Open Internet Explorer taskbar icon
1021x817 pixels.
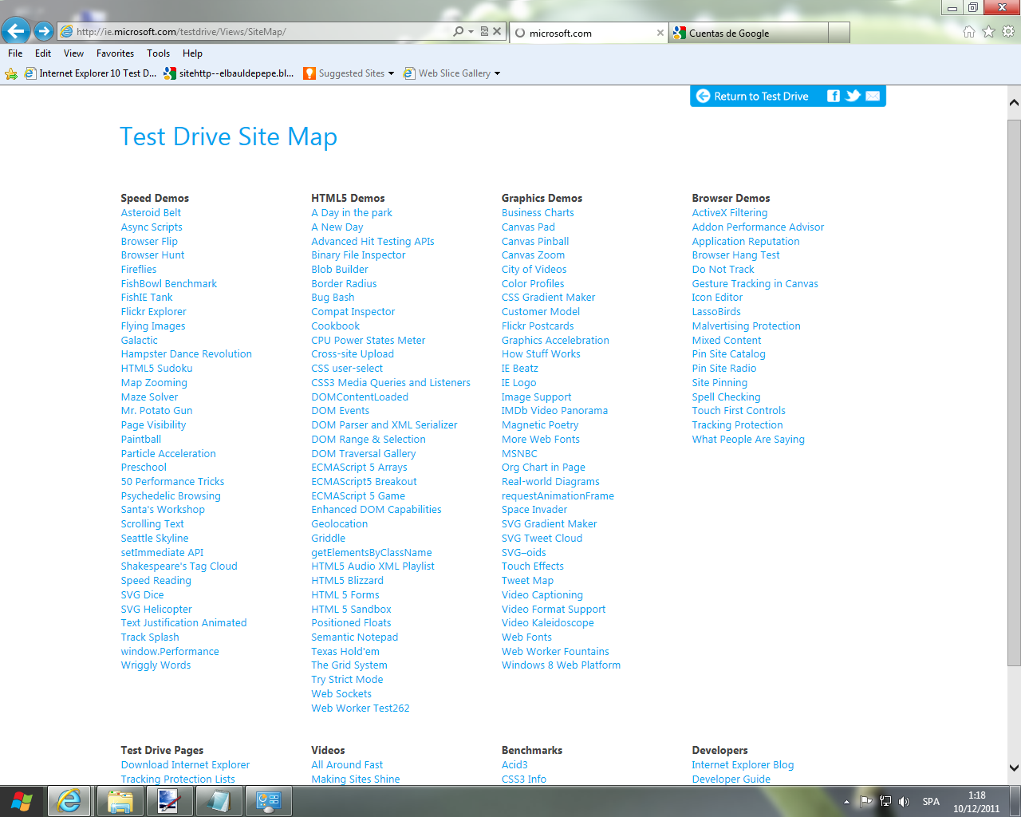tap(69, 801)
